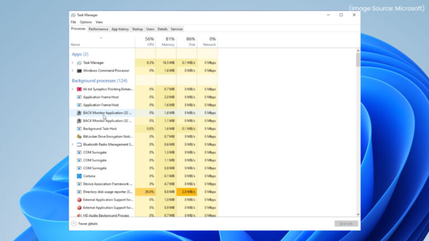Go to the Details tab
The height and width of the screenshot is (241, 429).
click(162, 29)
